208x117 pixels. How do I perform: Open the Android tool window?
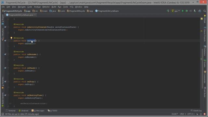[x=23, y=110]
